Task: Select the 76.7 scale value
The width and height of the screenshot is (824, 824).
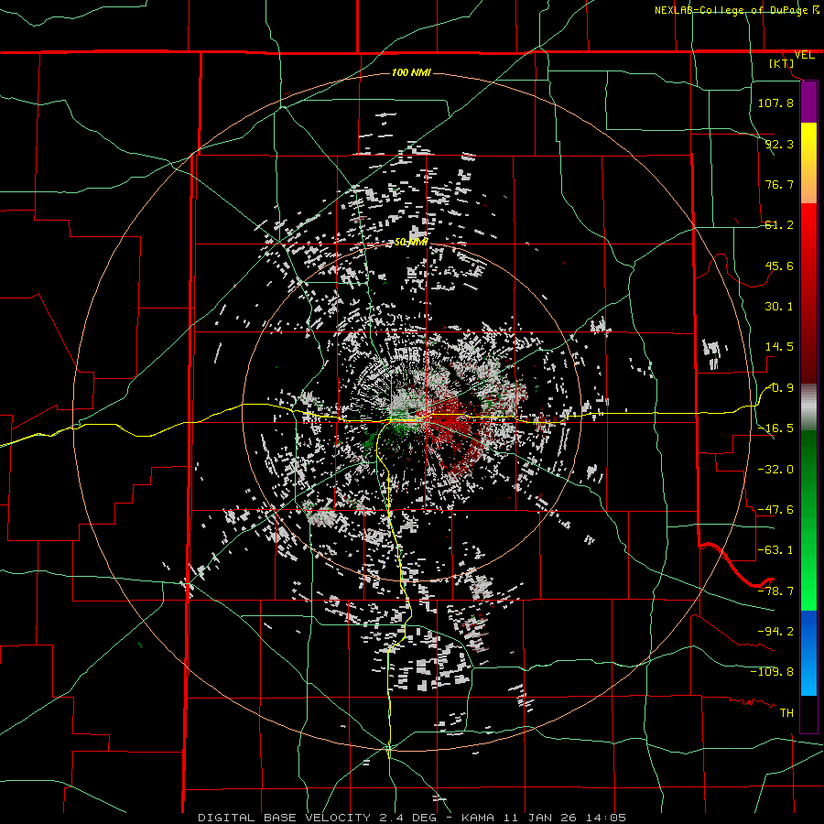Action: click(x=779, y=184)
